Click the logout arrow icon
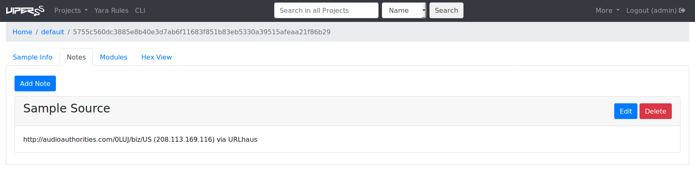 click(682, 10)
